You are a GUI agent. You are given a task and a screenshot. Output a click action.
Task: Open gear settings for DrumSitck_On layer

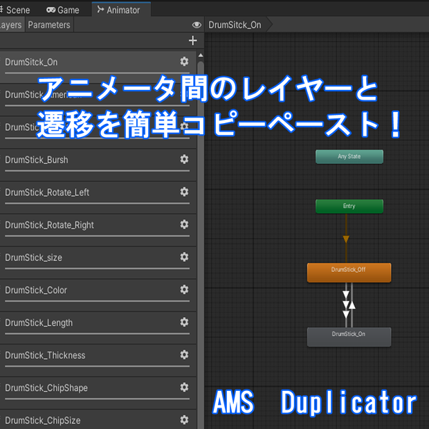click(184, 62)
